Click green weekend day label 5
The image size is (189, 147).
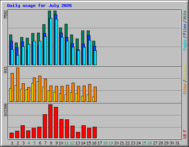click(34, 143)
